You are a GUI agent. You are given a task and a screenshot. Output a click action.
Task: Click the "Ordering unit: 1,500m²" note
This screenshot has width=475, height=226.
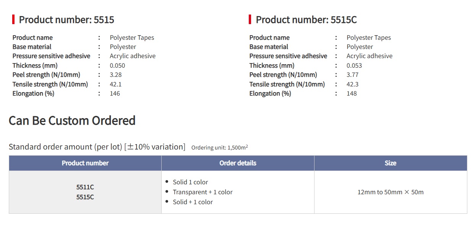pyautogui.click(x=220, y=147)
